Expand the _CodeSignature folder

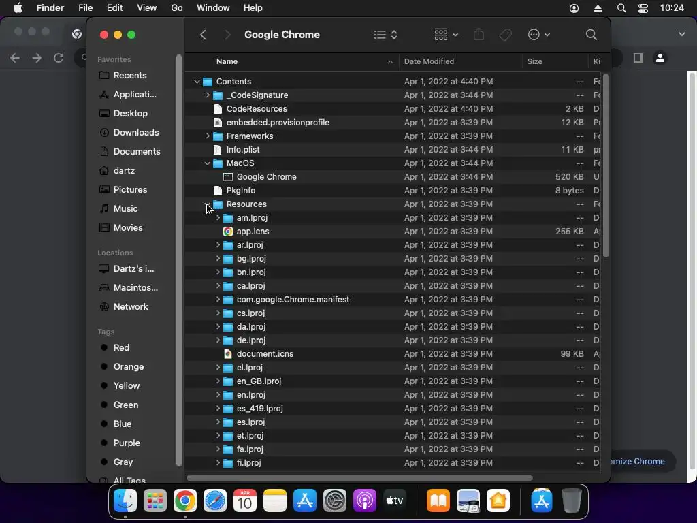[x=207, y=95]
